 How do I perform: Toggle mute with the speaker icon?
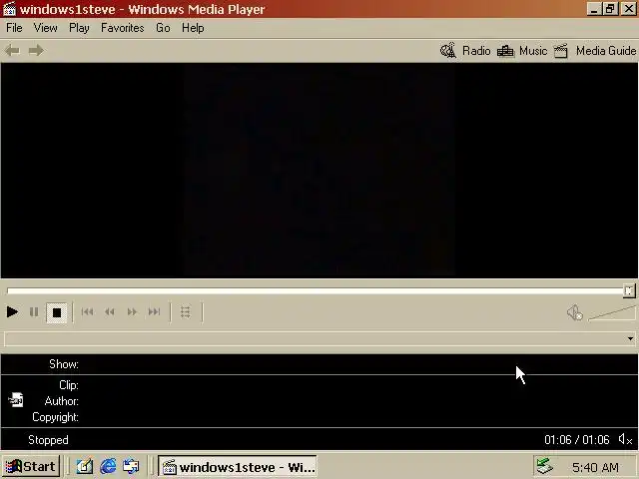575,312
